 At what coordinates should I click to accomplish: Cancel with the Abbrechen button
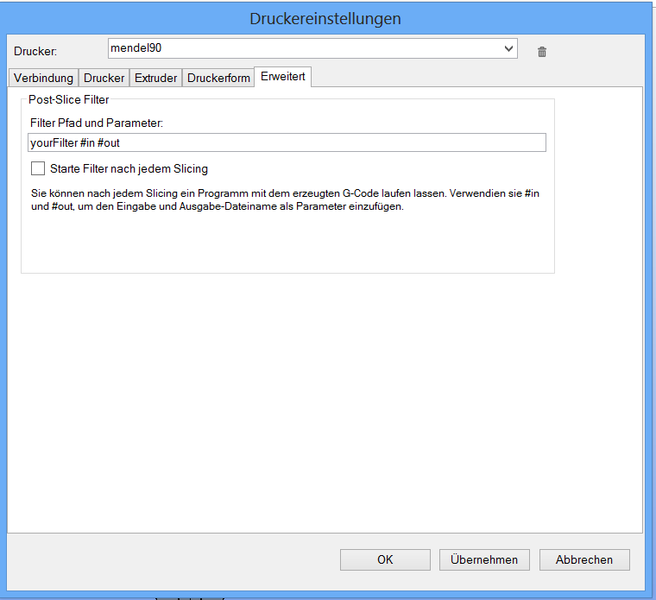click(584, 559)
